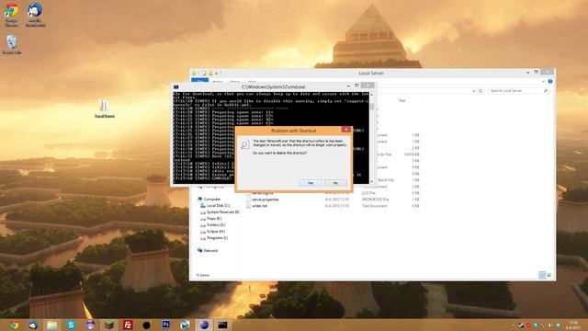Image resolution: width=588 pixels, height=331 pixels.
Task: Click Yes in Problem with Shortcut dialog
Action: pyautogui.click(x=311, y=183)
